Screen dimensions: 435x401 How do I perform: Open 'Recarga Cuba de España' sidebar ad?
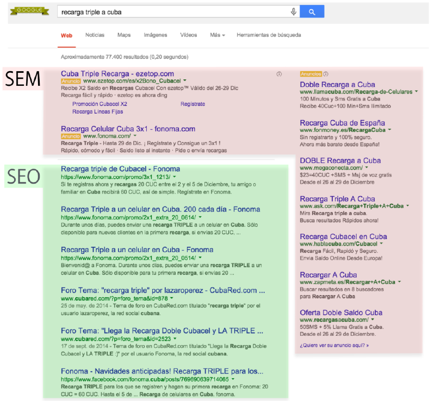[343, 123]
